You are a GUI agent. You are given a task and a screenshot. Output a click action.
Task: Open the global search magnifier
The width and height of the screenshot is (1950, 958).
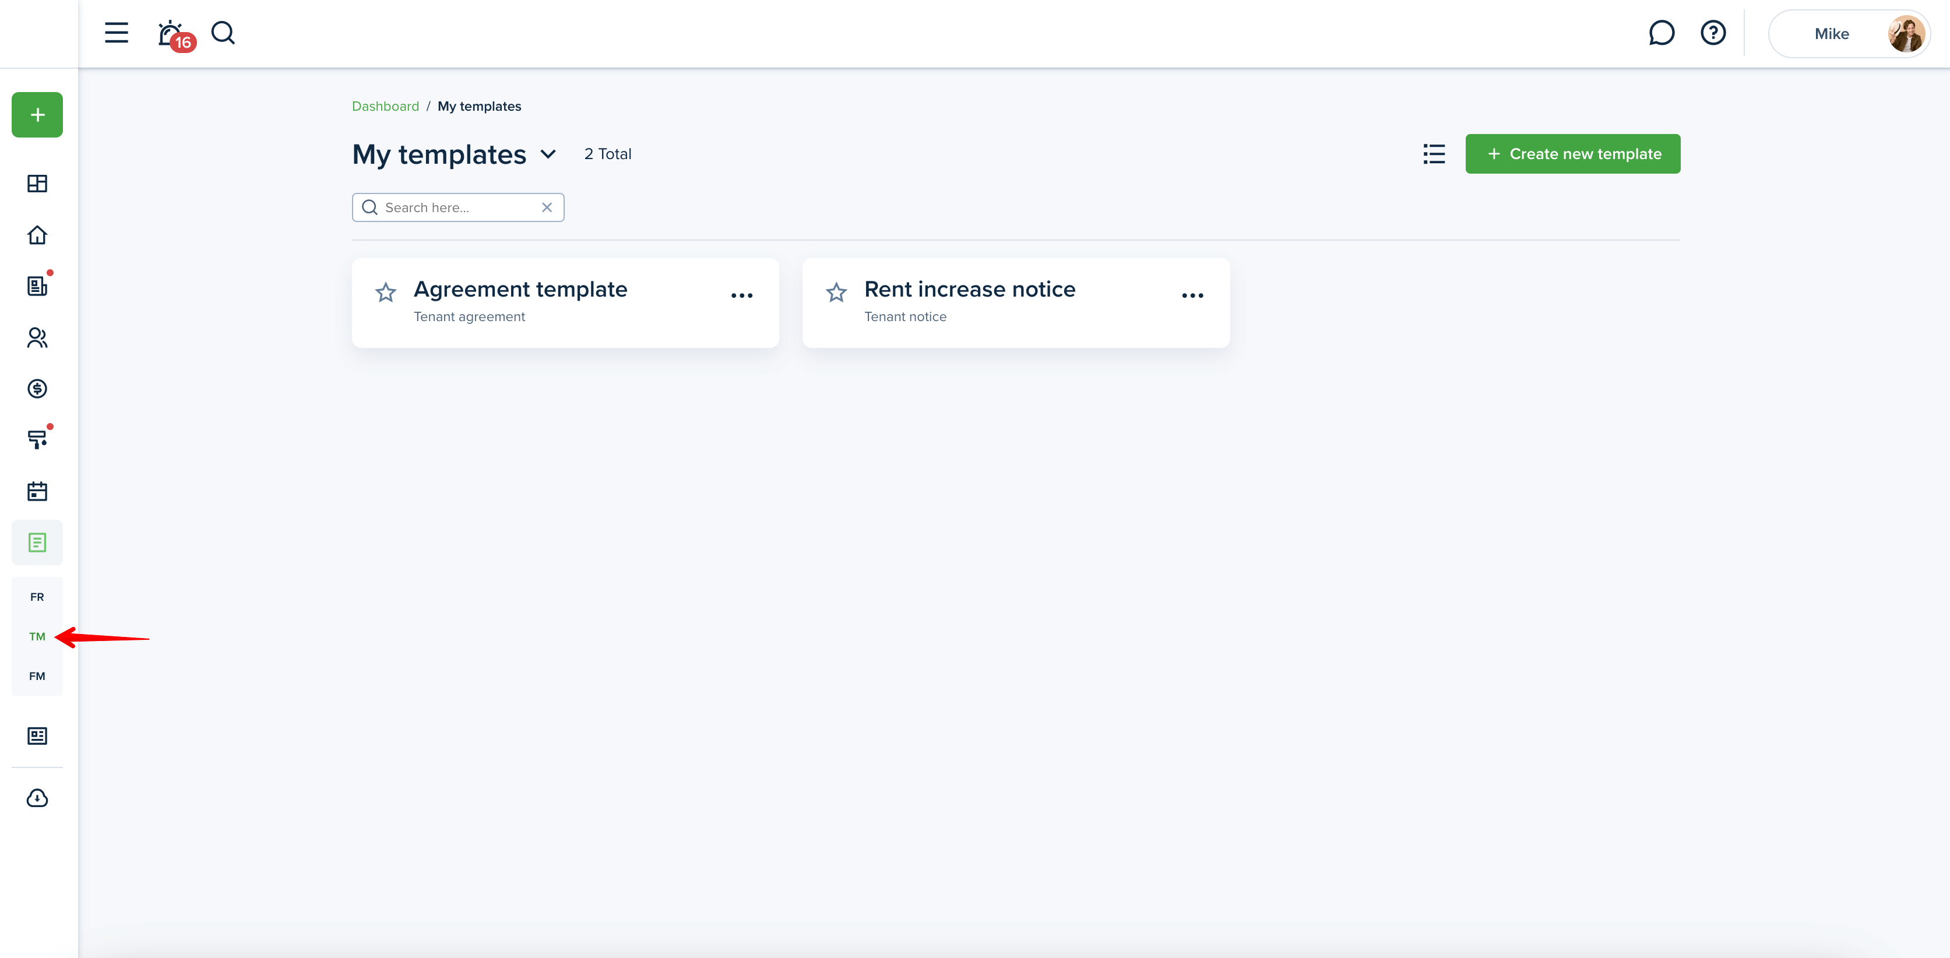(x=223, y=33)
